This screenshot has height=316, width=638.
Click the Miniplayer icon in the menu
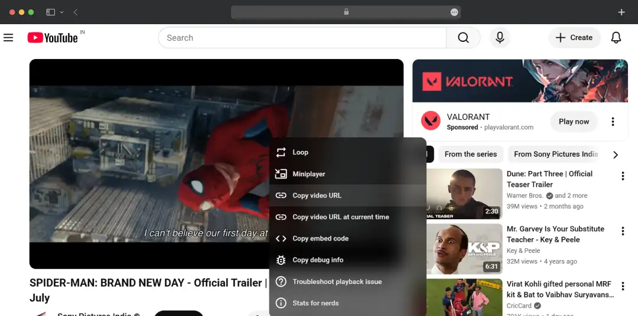tap(281, 174)
